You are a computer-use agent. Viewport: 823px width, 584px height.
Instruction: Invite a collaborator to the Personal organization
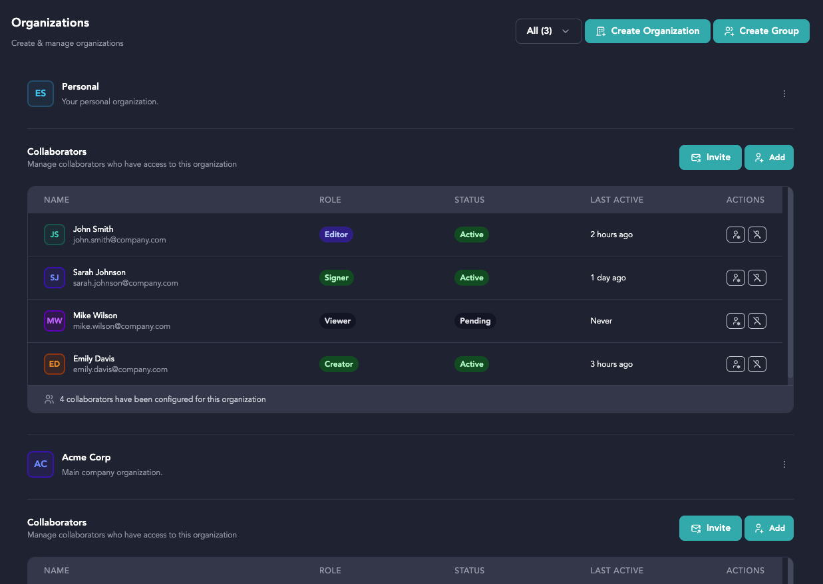point(710,157)
